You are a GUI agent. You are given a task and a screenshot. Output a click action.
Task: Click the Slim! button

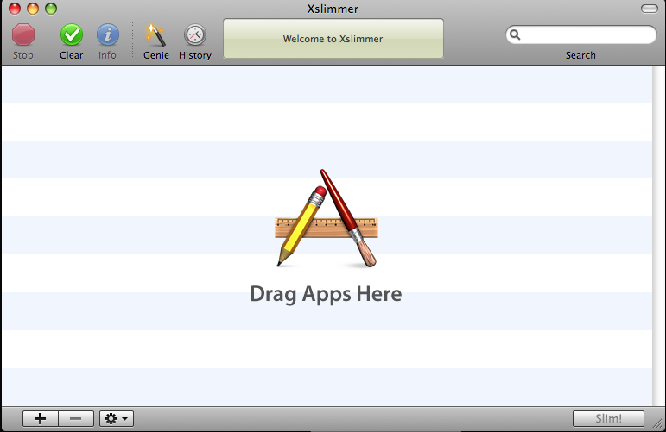[608, 418]
